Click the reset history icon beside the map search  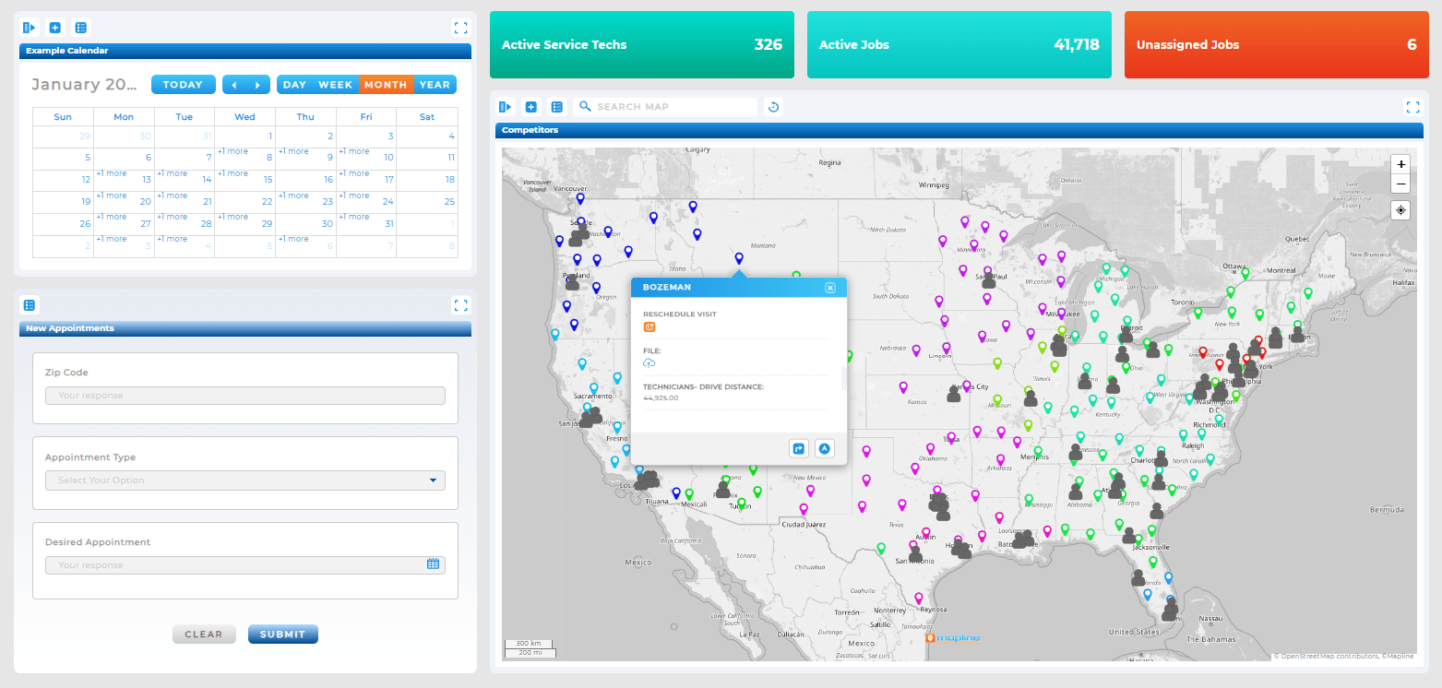point(773,106)
